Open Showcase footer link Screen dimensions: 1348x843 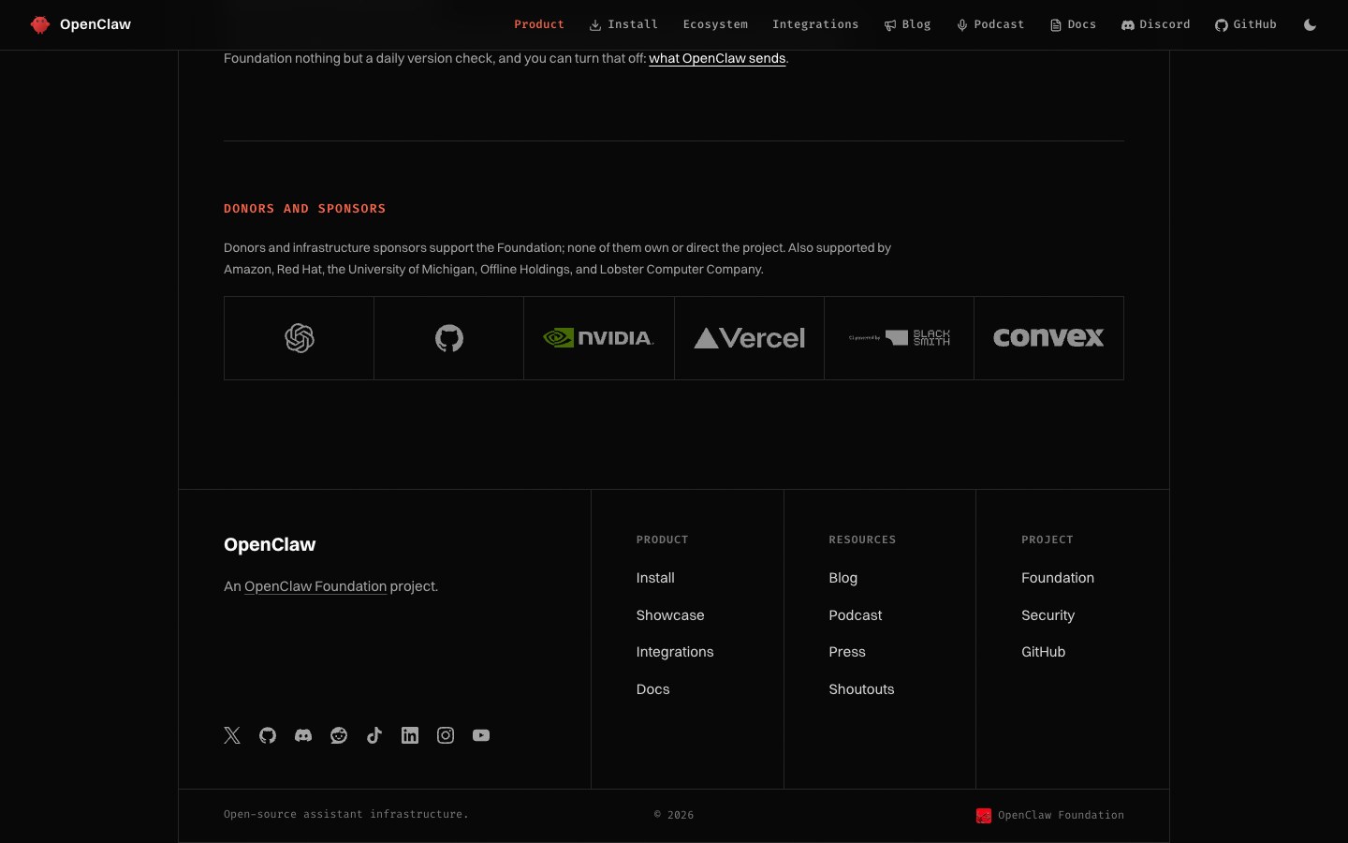670,615
